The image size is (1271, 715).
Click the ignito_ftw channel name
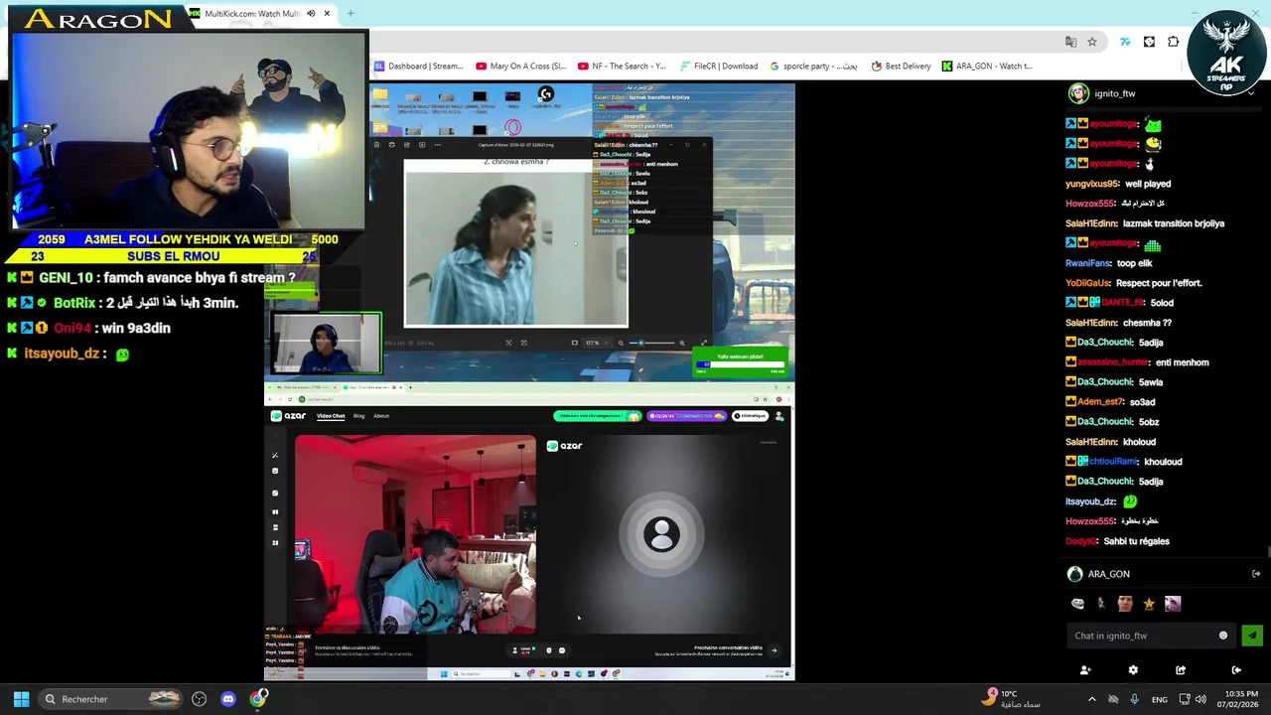pos(1114,93)
